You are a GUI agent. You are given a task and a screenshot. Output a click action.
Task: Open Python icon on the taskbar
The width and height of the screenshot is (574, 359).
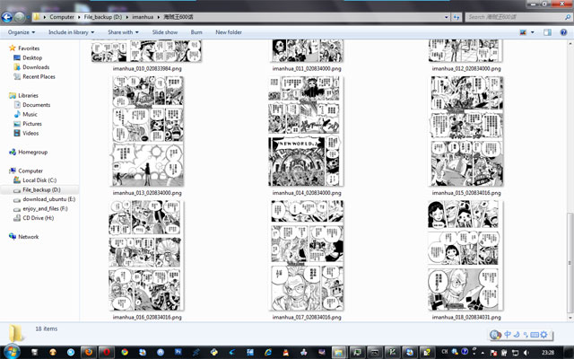click(214, 352)
